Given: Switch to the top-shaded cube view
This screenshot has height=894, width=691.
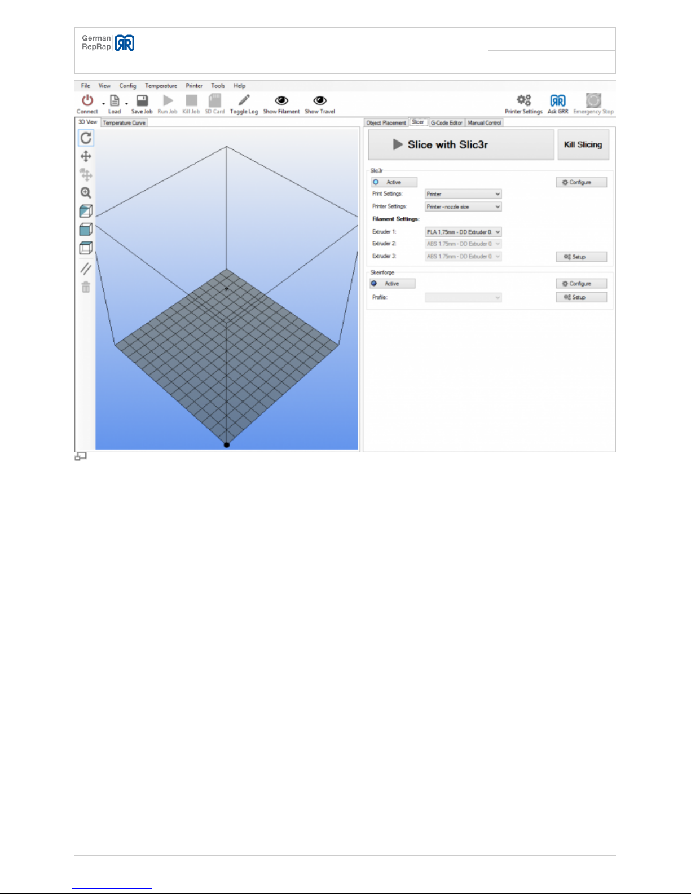Looking at the screenshot, I should [86, 248].
